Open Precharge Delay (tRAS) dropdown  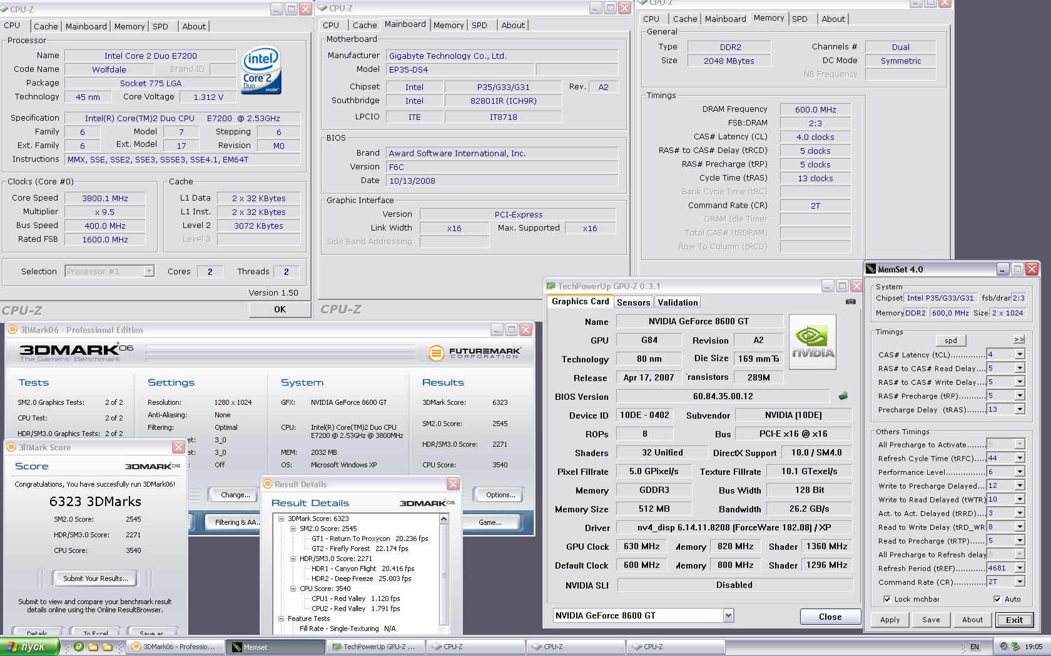[1019, 409]
